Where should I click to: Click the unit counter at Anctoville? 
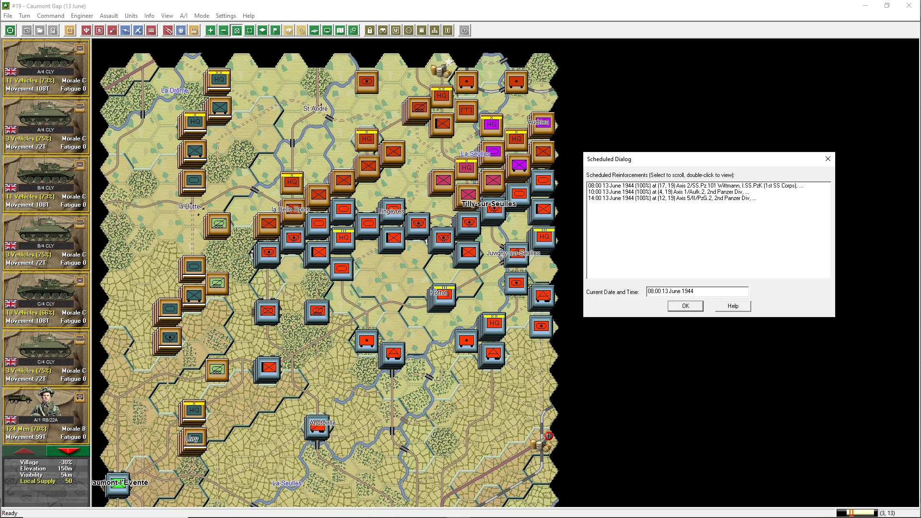pyautogui.click(x=318, y=427)
